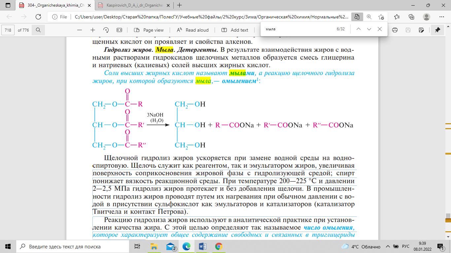The height and width of the screenshot is (253, 451).
Task: Click the highlighted find-on-page icon in address bar
Action: 356,17
